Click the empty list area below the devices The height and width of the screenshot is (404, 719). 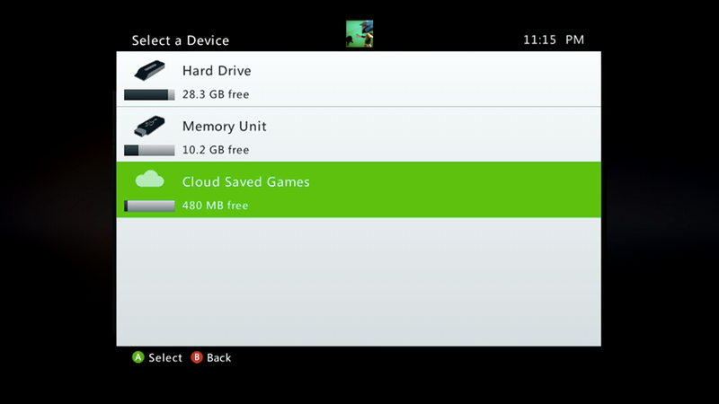(359, 282)
